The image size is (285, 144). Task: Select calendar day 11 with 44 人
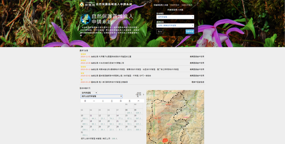(x=94, y=117)
